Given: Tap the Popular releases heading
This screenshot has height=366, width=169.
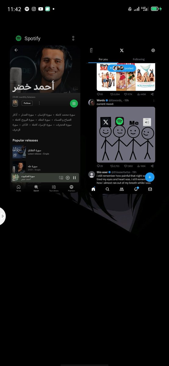Looking at the screenshot, I should 25,140.
